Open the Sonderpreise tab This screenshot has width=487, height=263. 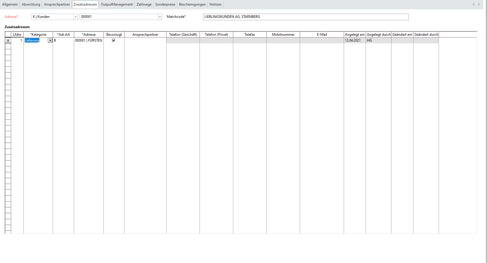pos(165,4)
